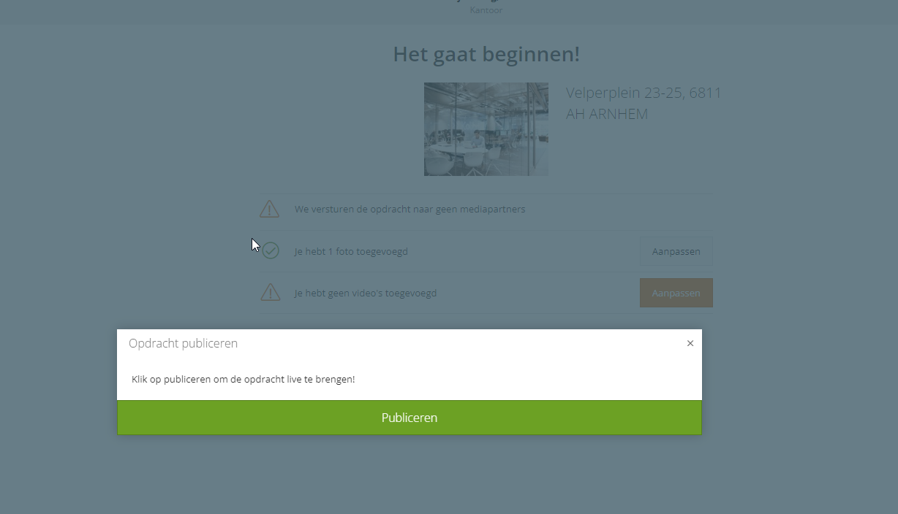Click the 'We versturen de opdracht' message
Viewport: 898px width, 514px height.
click(410, 210)
